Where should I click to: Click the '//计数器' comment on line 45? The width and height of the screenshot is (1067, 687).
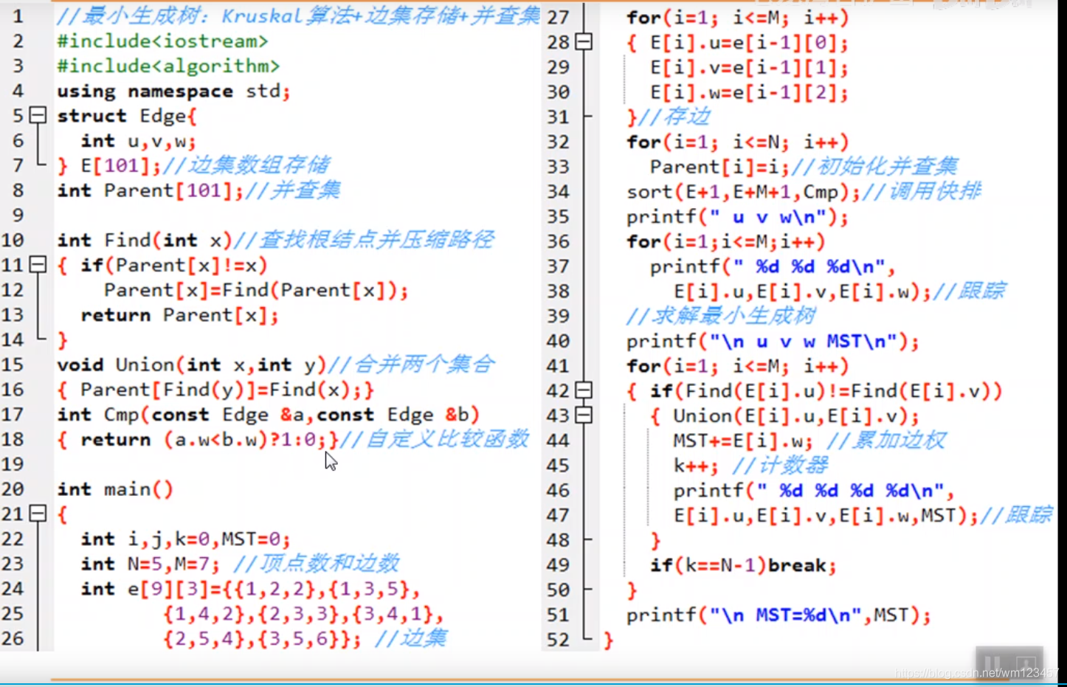click(780, 466)
